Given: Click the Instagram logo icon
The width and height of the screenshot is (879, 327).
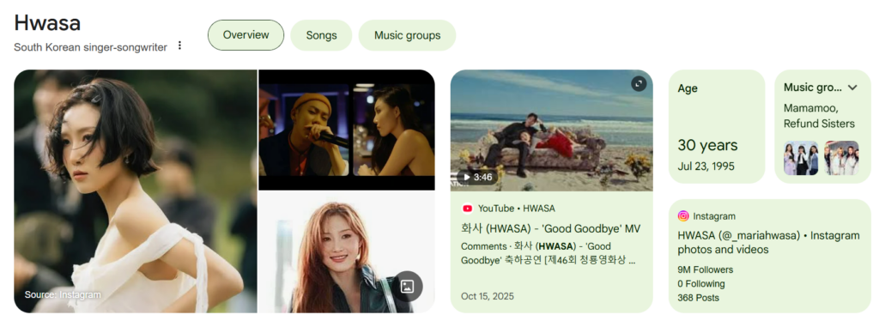Looking at the screenshot, I should pos(683,216).
